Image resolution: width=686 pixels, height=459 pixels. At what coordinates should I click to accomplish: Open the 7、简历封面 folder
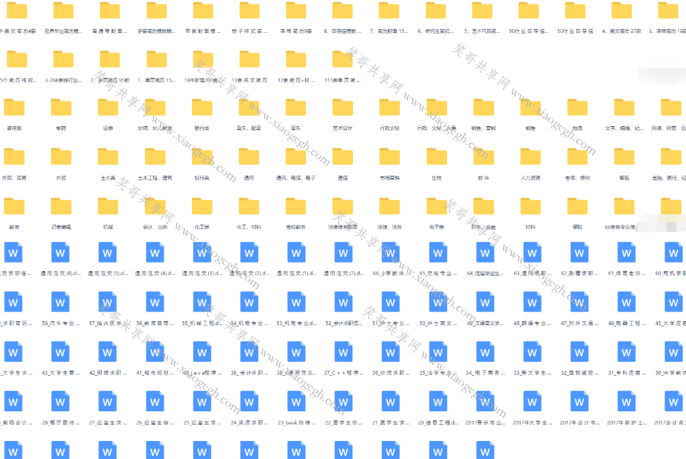click(389, 10)
